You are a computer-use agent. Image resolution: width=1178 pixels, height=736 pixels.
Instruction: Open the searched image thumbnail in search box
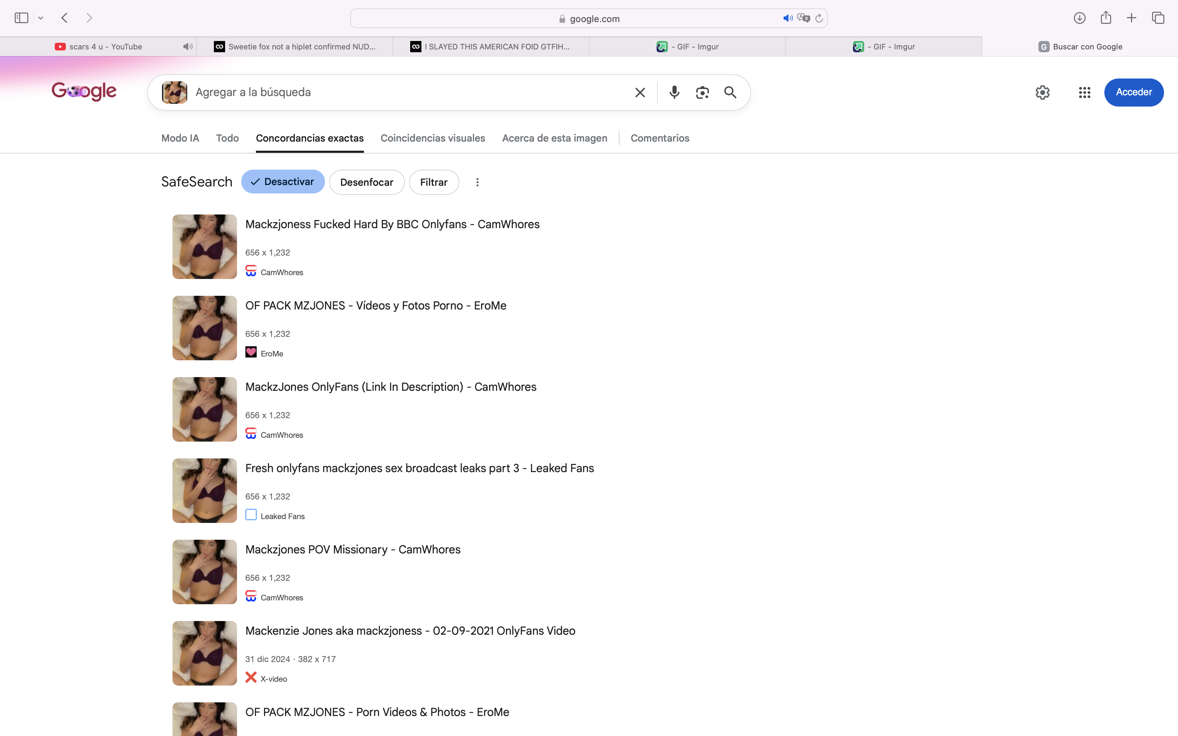coord(174,92)
